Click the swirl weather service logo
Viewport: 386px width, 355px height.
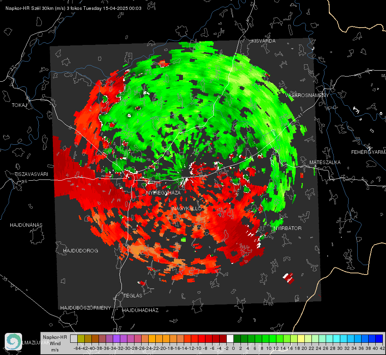[13, 342]
